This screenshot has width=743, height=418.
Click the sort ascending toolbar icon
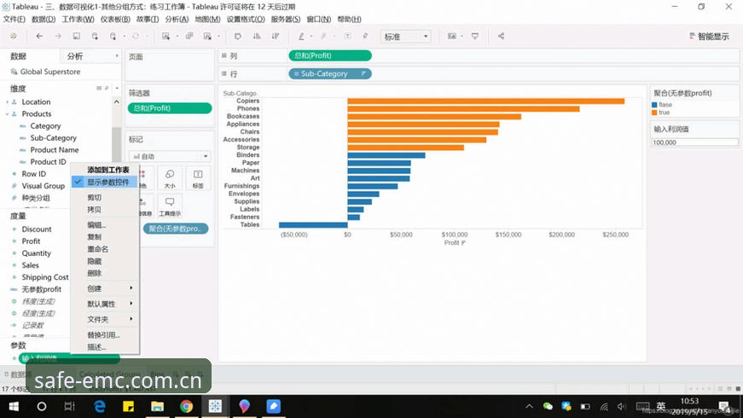pos(257,36)
